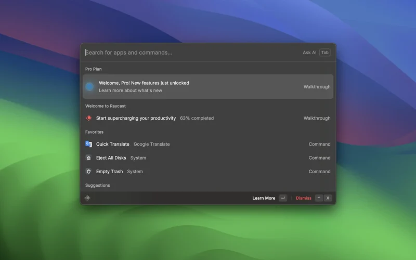Open Start supercharging your productivity walkthrough
The image size is (416, 260).
click(208, 118)
